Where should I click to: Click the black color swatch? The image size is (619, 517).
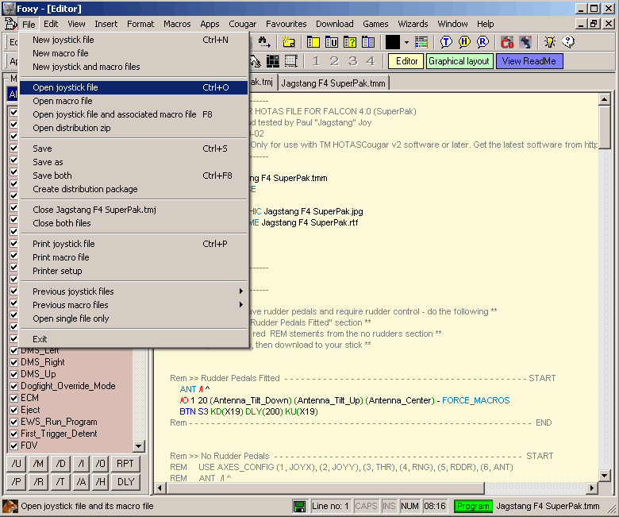click(x=393, y=42)
